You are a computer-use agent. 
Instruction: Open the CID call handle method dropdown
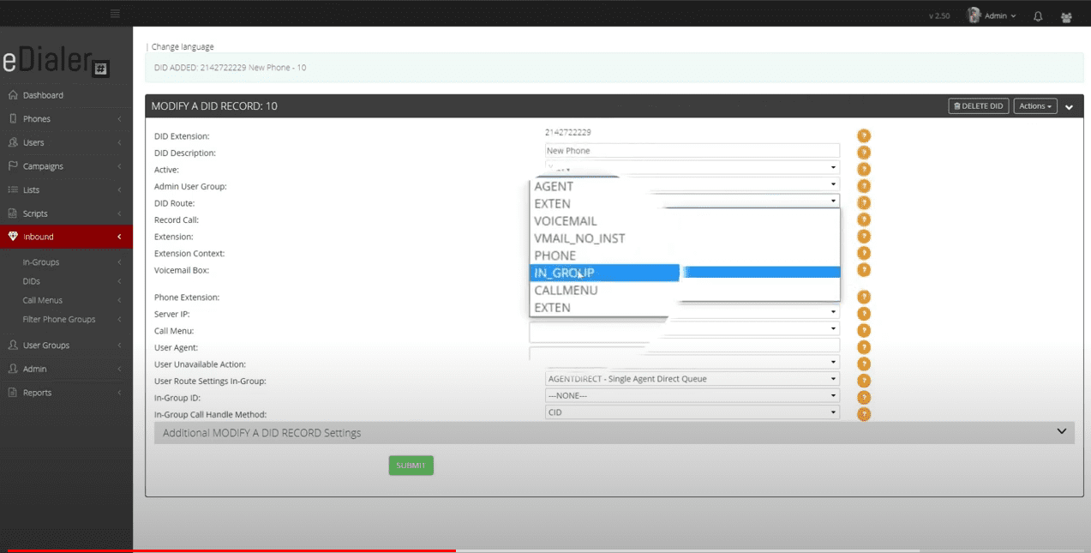tap(692, 412)
